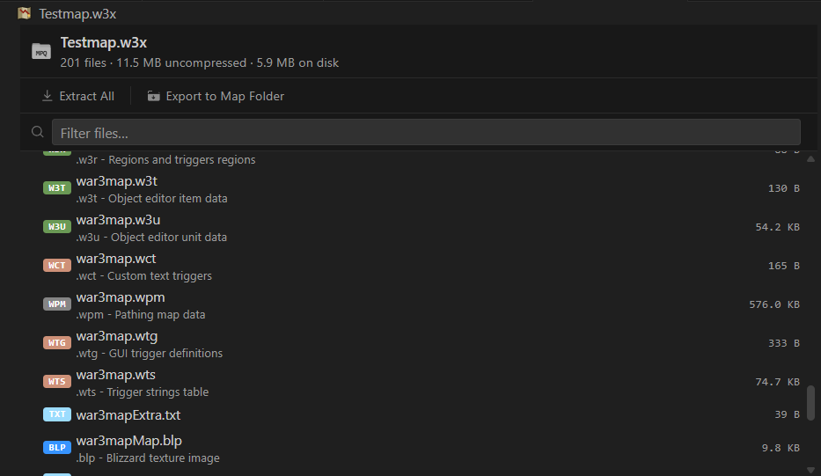Click the W3U file type badge
821x476 pixels.
pos(57,227)
